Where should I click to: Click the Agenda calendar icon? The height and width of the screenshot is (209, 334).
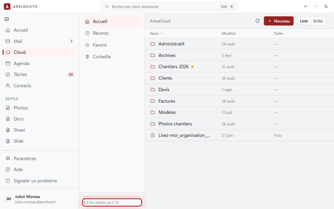(x=8, y=63)
